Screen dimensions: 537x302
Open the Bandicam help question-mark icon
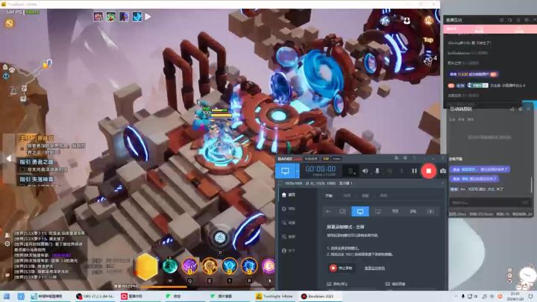(x=414, y=158)
